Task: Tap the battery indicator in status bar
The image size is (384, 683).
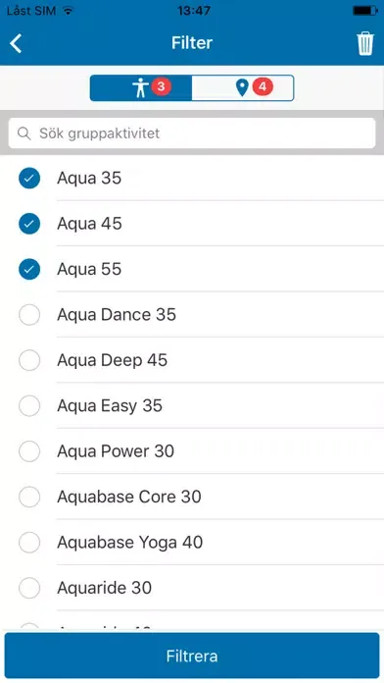Action: 365,11
